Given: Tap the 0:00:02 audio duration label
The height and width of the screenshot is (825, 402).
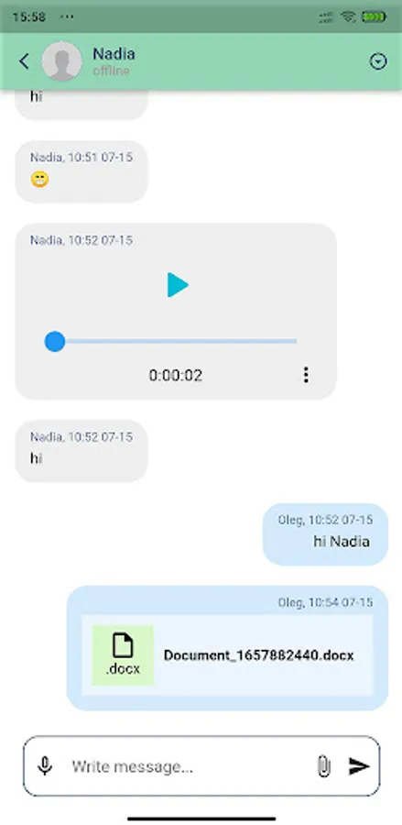Looking at the screenshot, I should point(176,376).
